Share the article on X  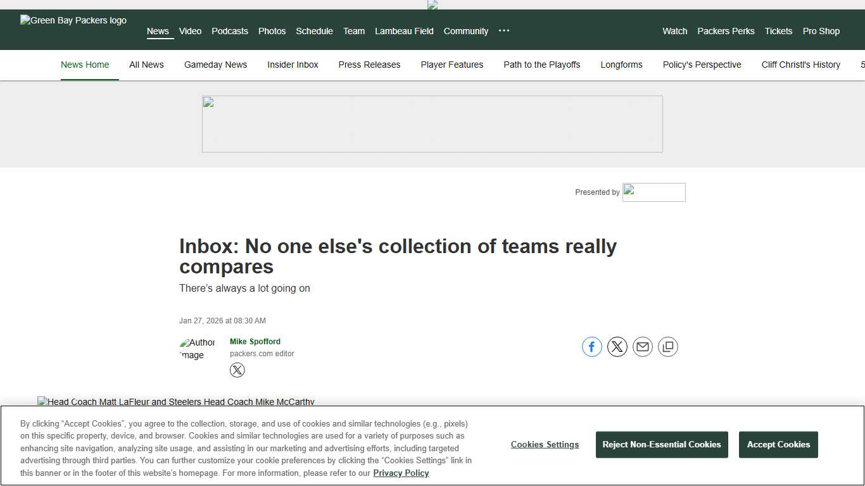tap(617, 347)
